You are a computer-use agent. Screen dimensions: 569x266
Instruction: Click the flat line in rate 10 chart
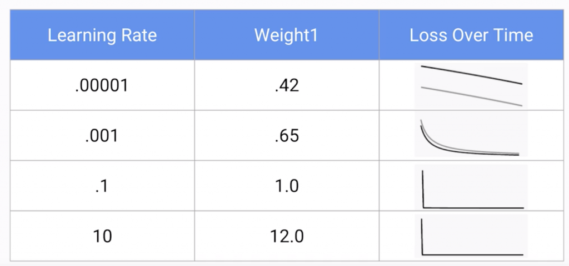click(x=473, y=255)
